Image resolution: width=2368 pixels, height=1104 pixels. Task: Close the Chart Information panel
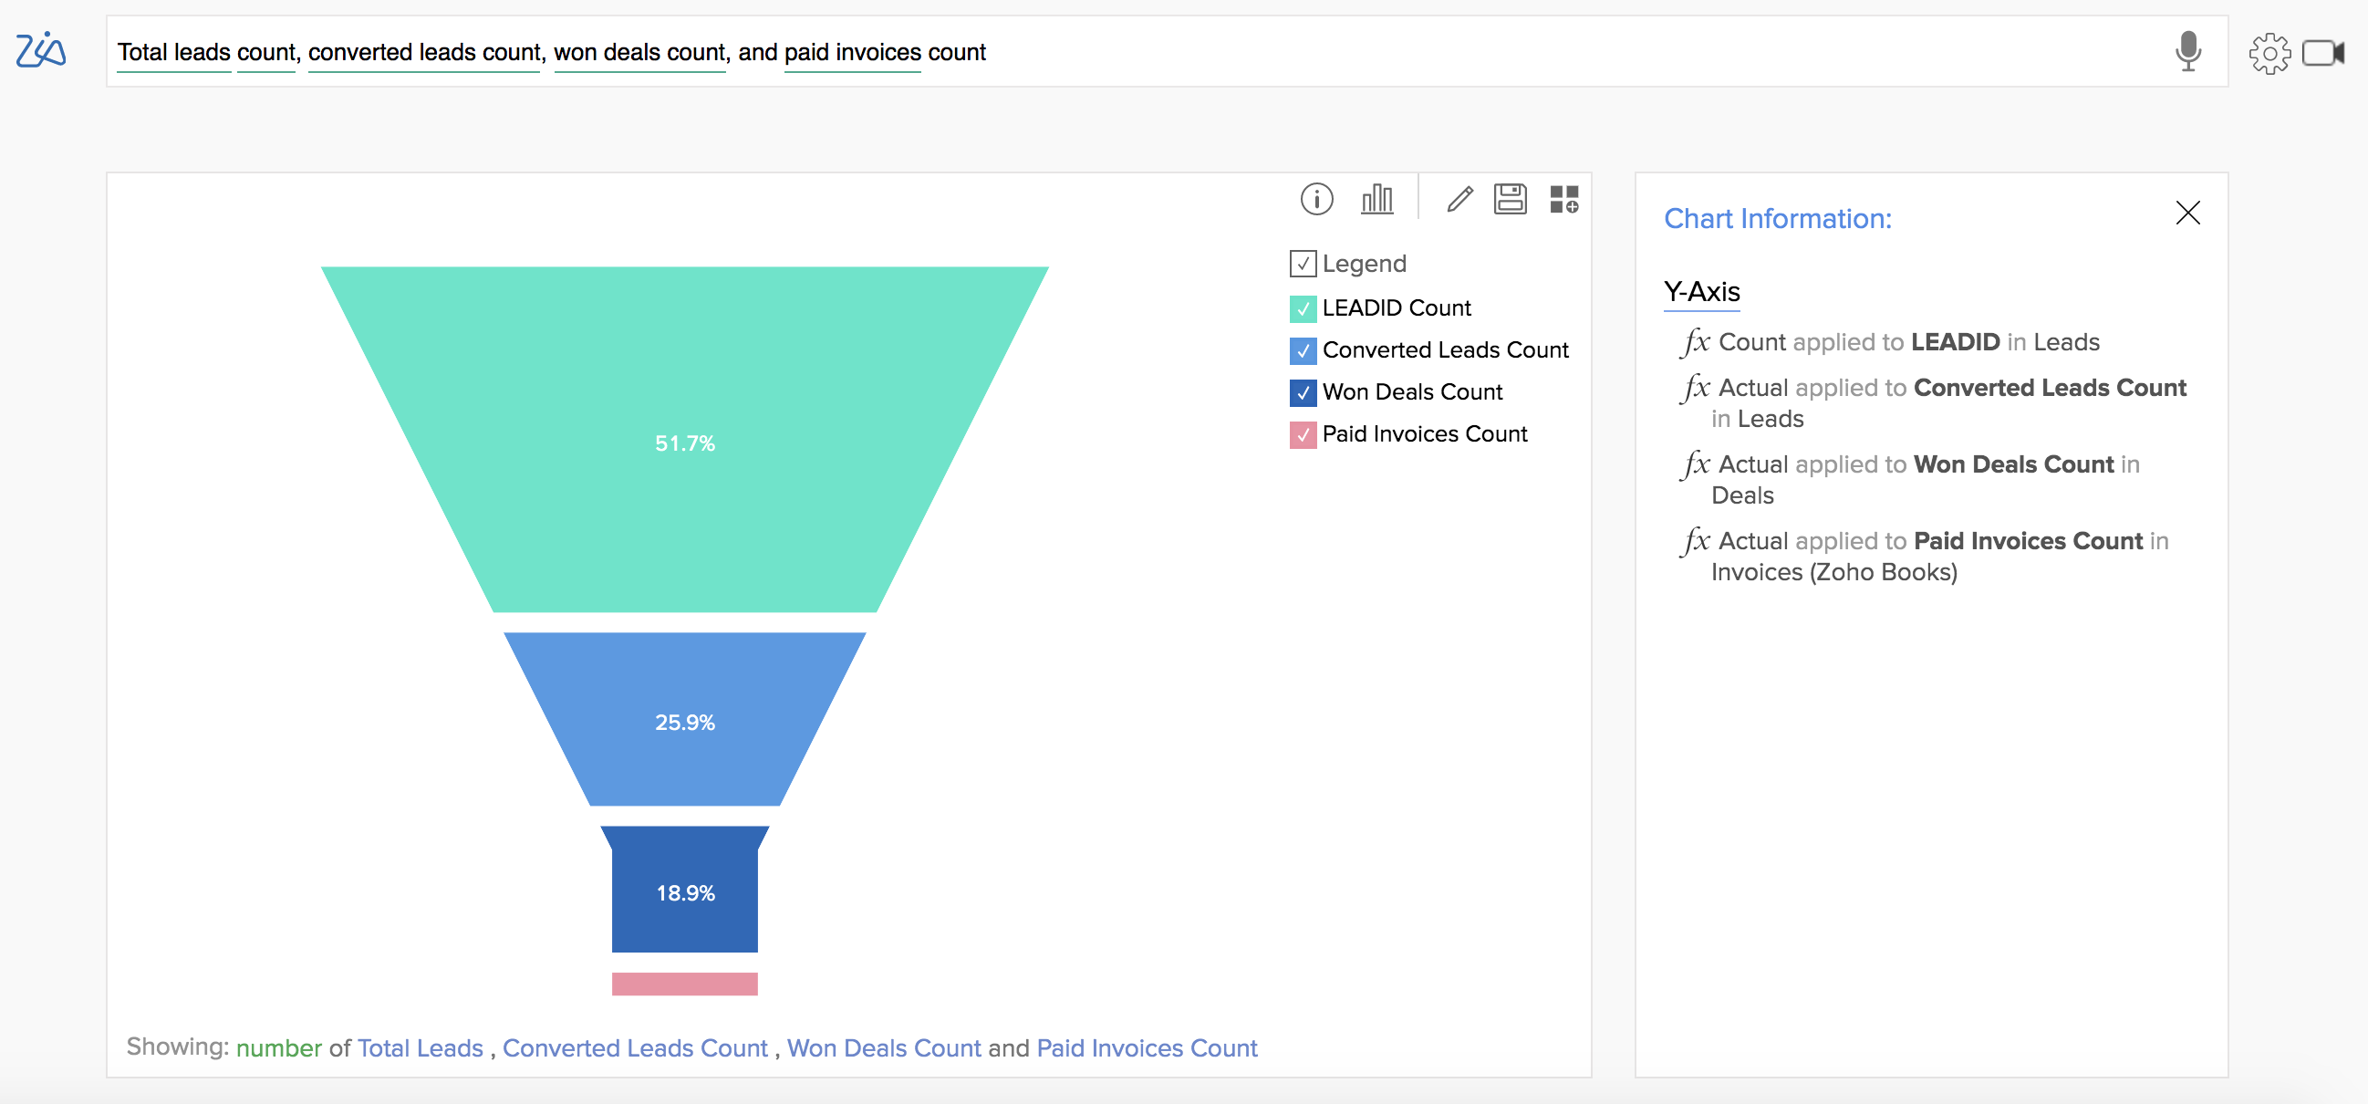(2187, 214)
